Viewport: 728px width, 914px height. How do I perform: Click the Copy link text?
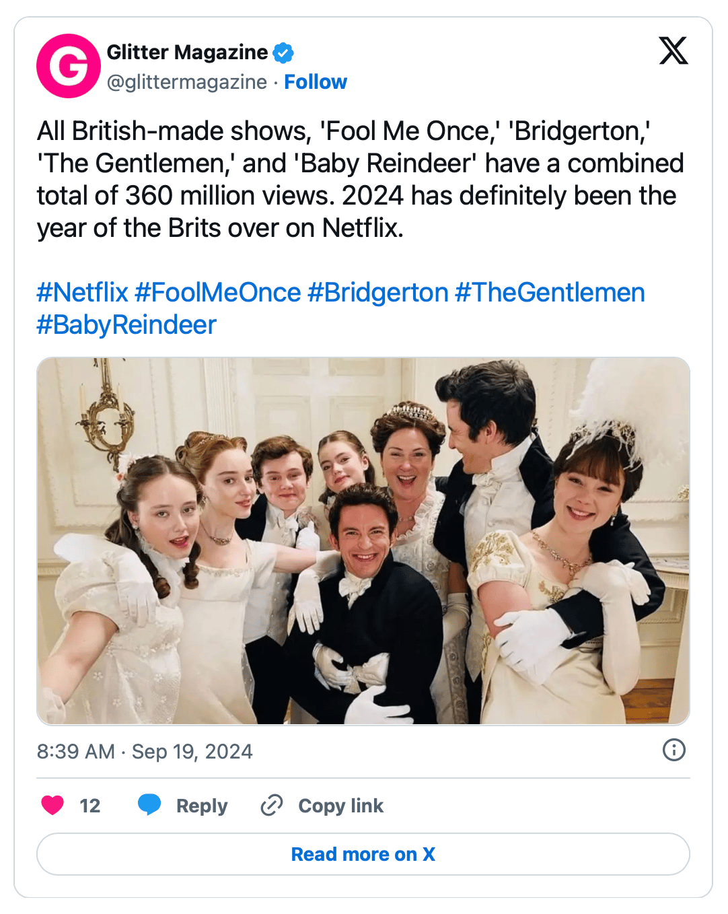(340, 806)
